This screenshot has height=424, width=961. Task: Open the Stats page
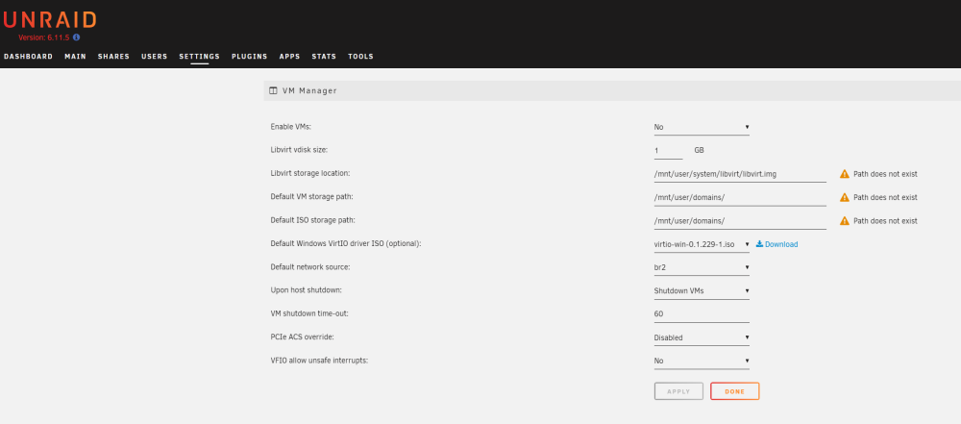tap(324, 57)
